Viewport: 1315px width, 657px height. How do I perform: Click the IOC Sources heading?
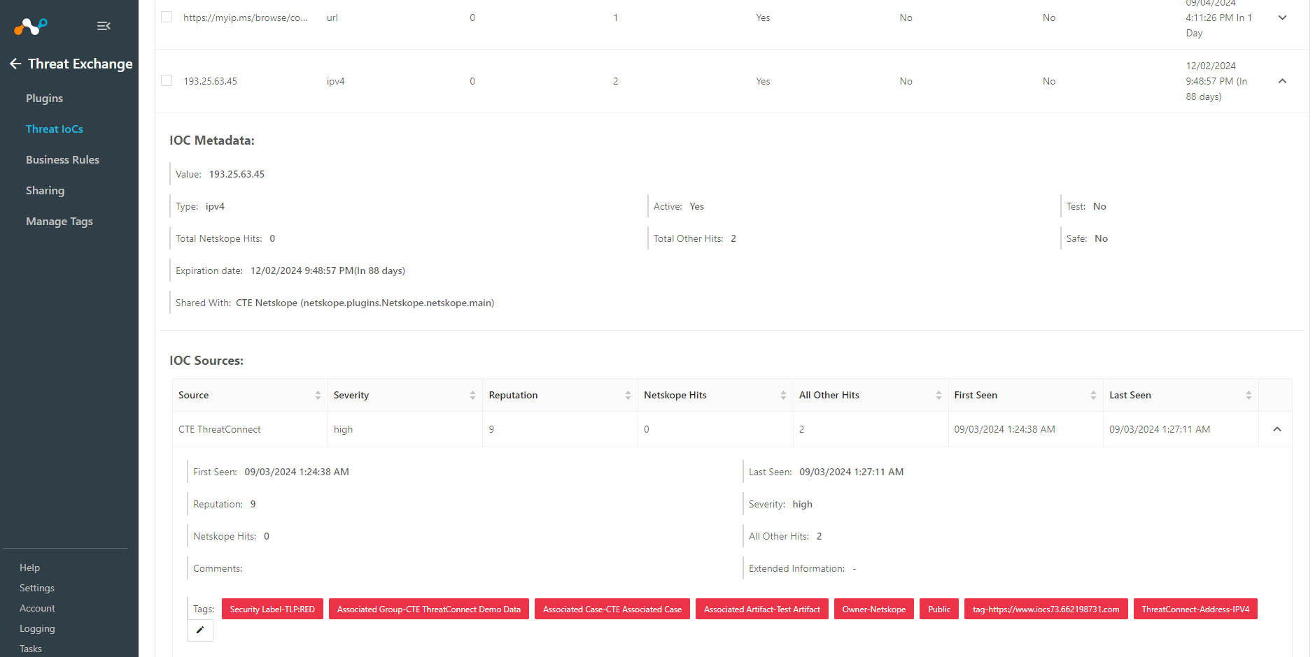tap(206, 361)
